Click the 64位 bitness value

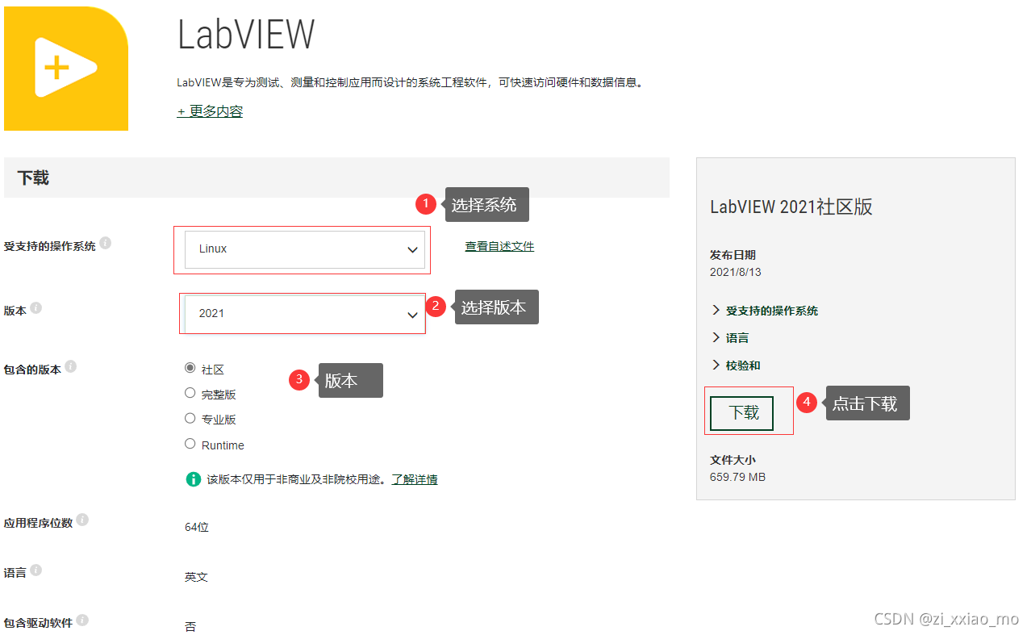197,527
